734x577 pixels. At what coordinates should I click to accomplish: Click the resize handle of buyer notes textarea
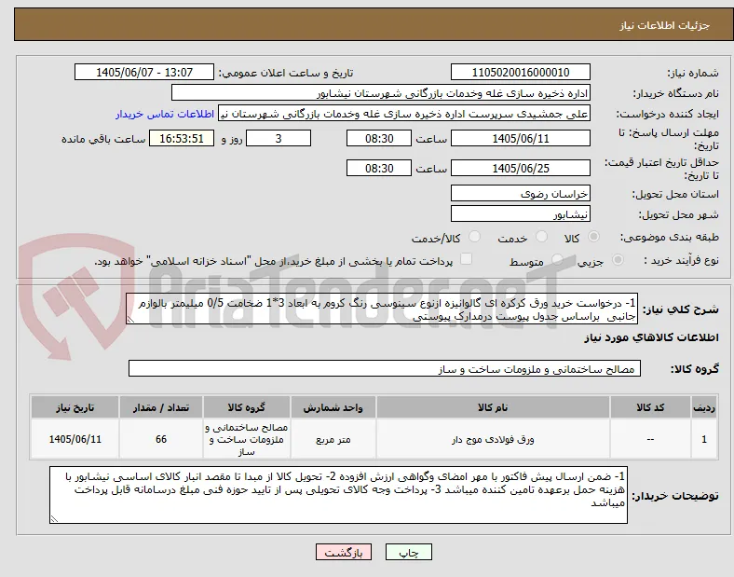point(54,519)
